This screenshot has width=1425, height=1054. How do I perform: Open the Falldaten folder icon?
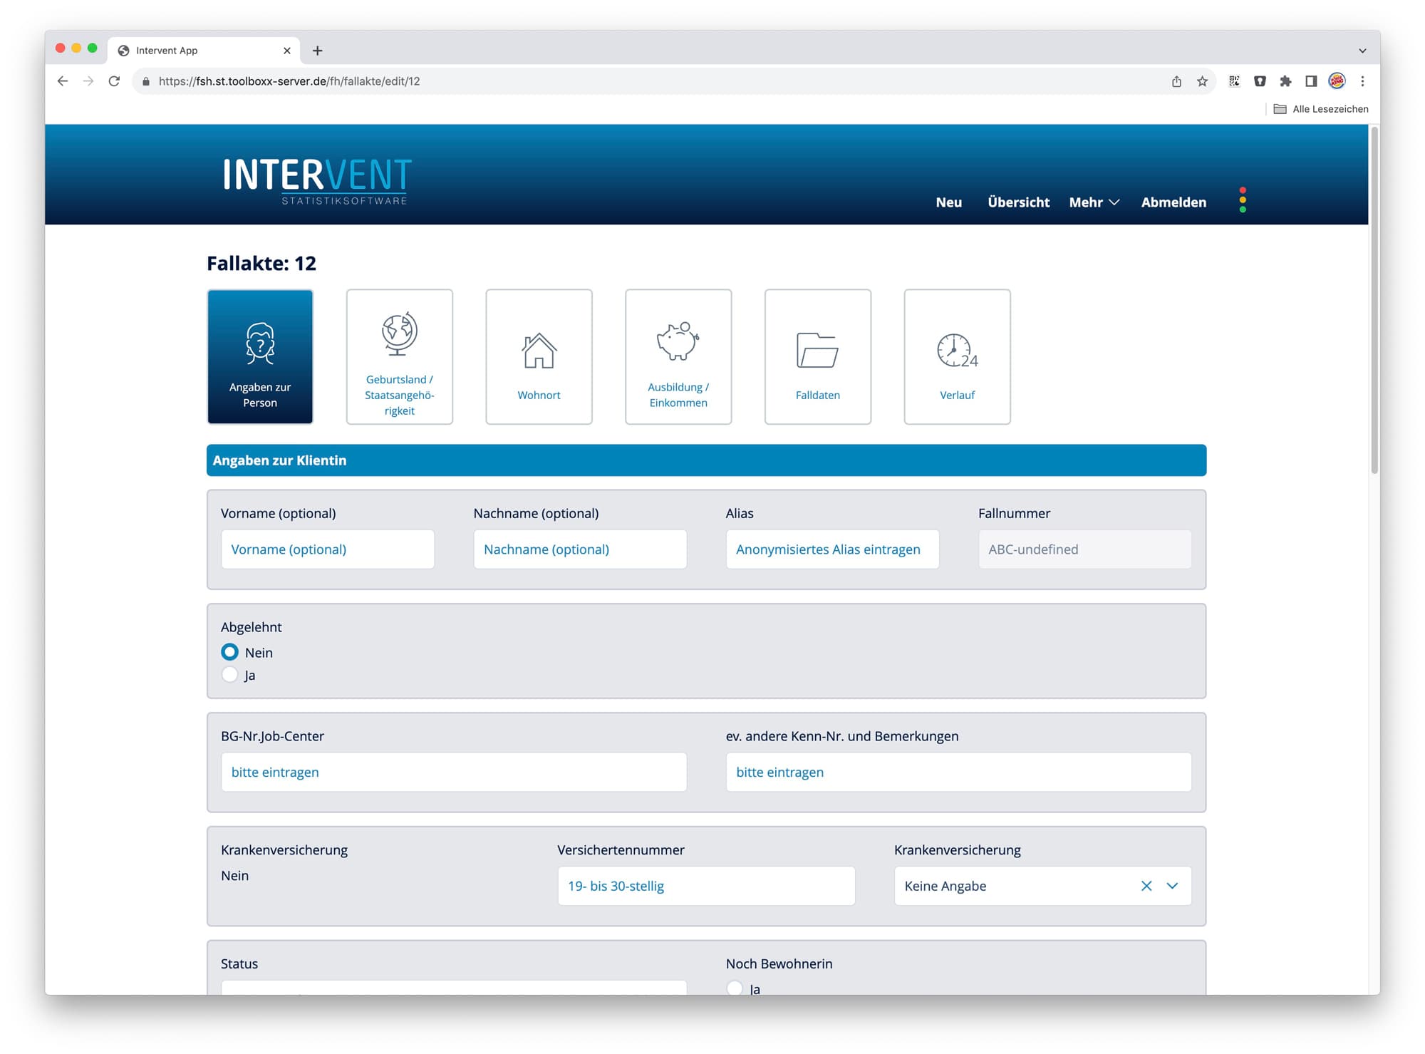coord(817,349)
